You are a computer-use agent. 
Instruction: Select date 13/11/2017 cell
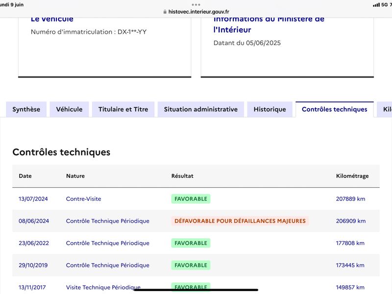[x=32, y=287]
